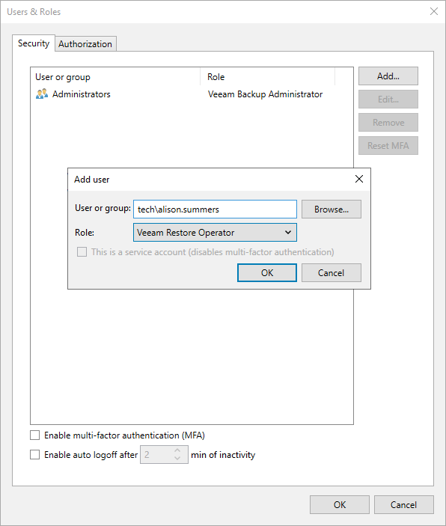Cancel the Add user dialog
This screenshot has height=526, width=446.
tap(332, 273)
